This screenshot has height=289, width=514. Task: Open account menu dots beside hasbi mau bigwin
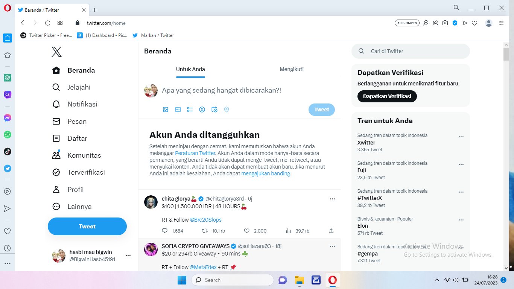(x=128, y=256)
